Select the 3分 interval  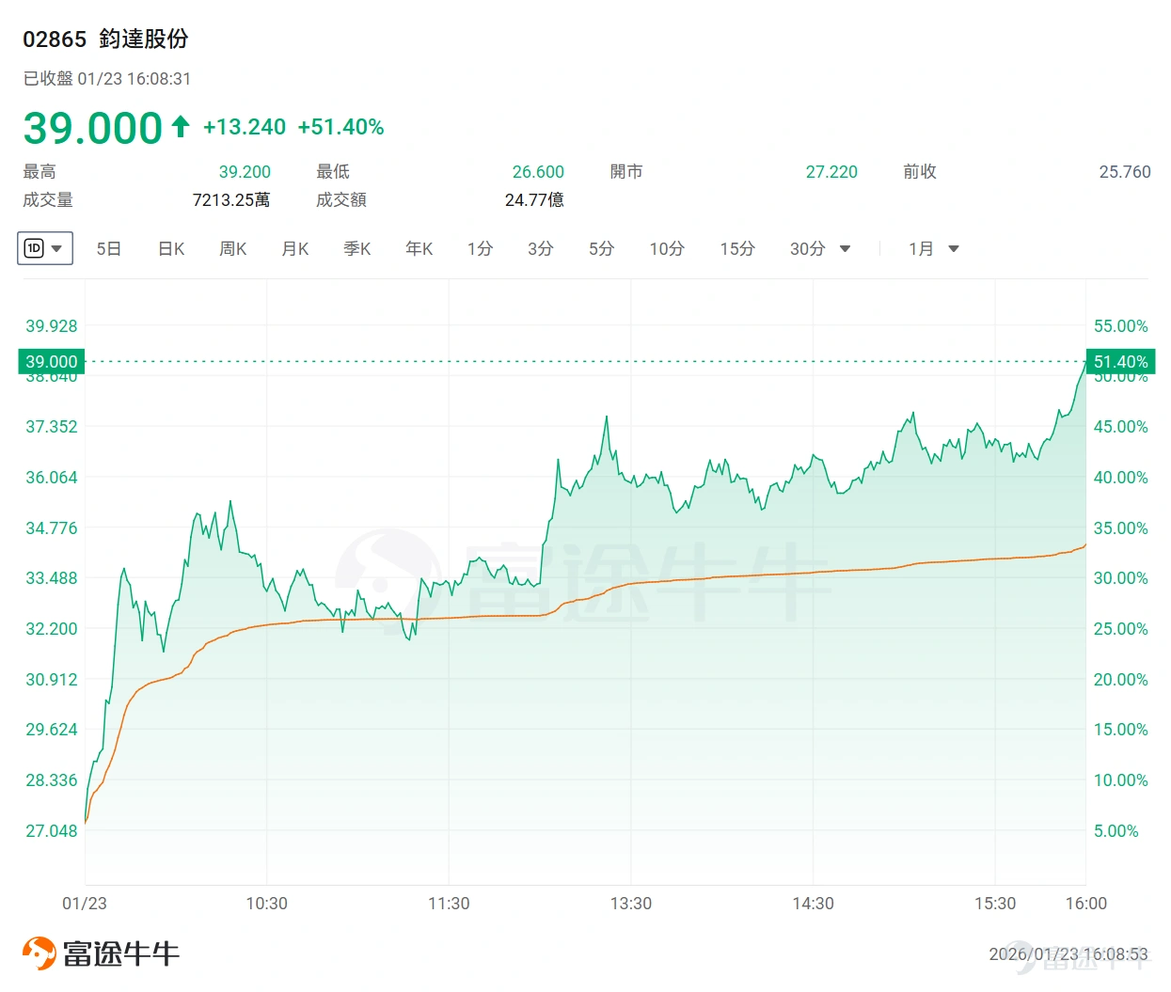[540, 248]
